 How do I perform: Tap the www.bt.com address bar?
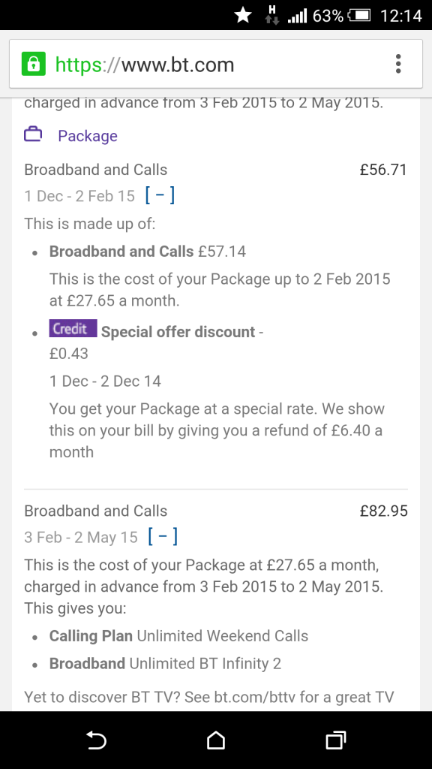pos(216,65)
